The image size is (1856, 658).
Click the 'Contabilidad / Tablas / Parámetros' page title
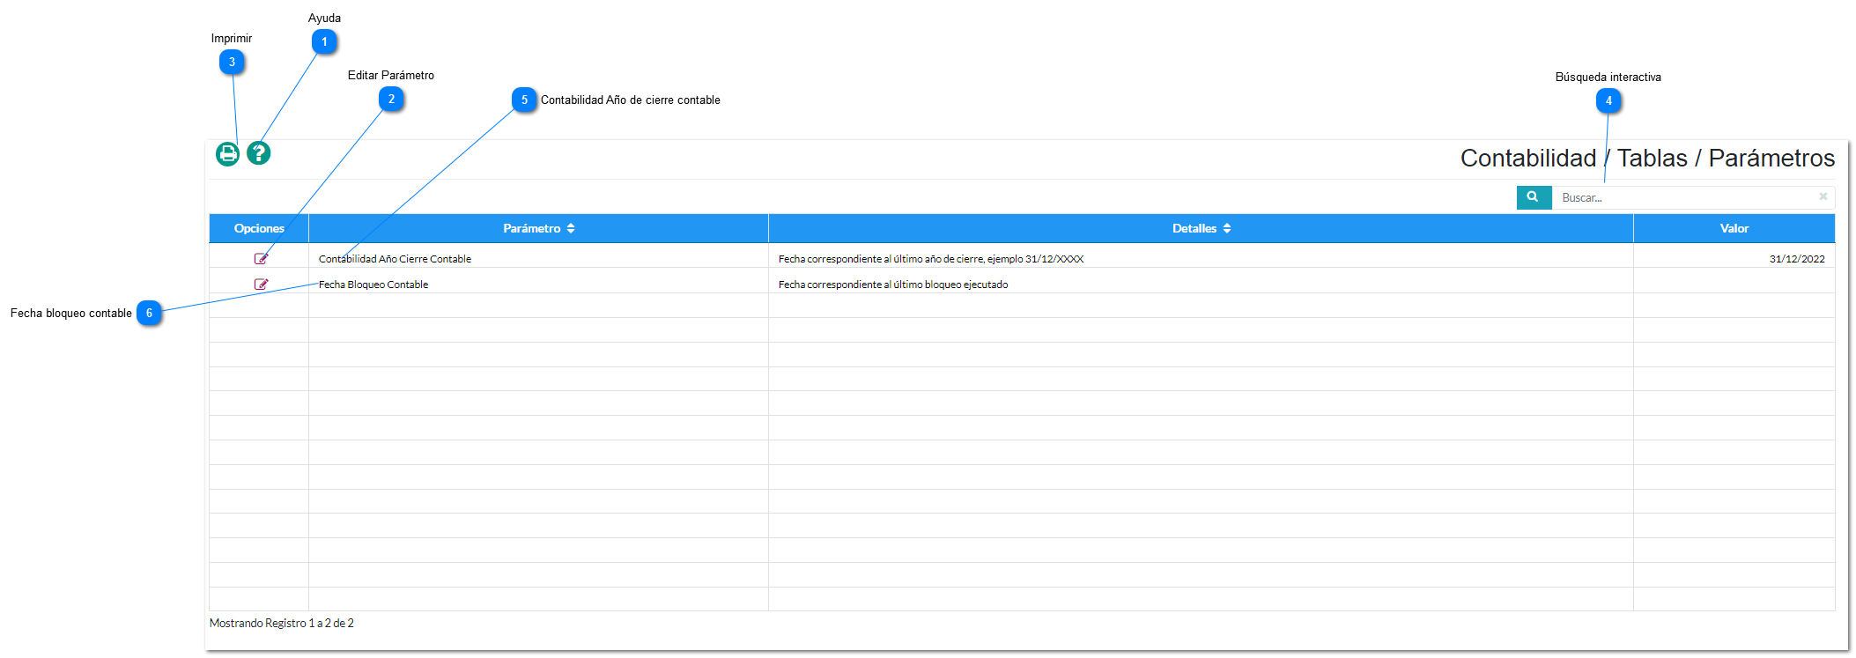[x=1647, y=159]
